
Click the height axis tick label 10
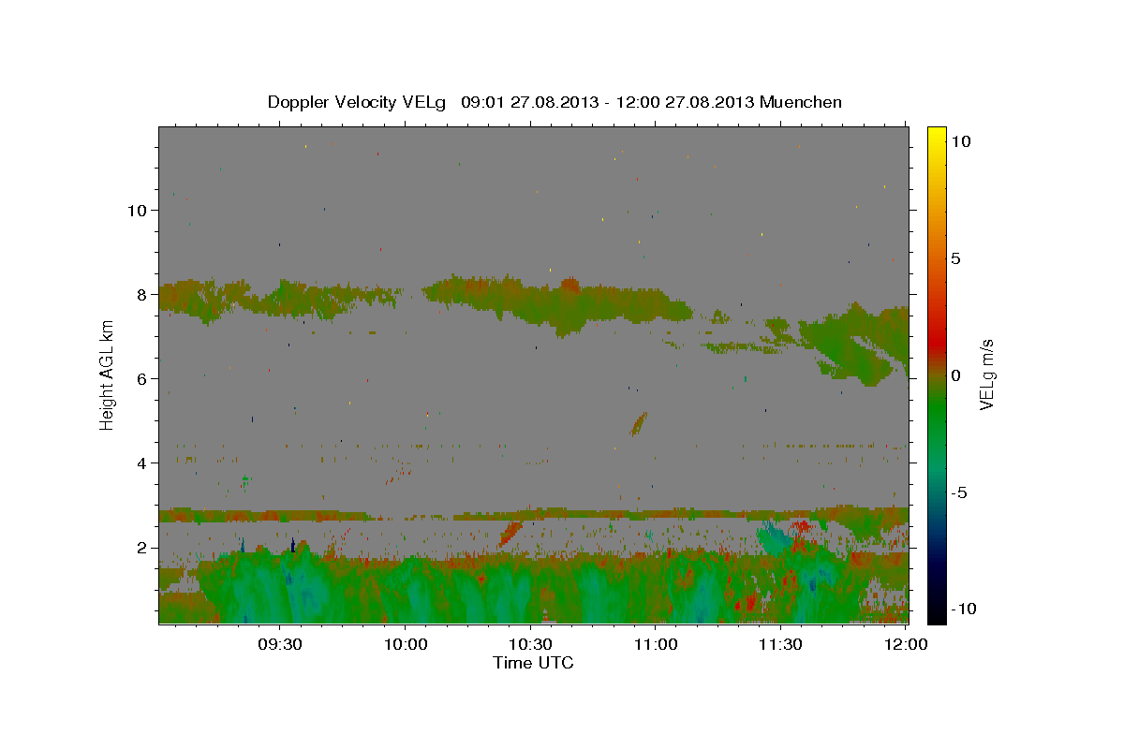[140, 210]
